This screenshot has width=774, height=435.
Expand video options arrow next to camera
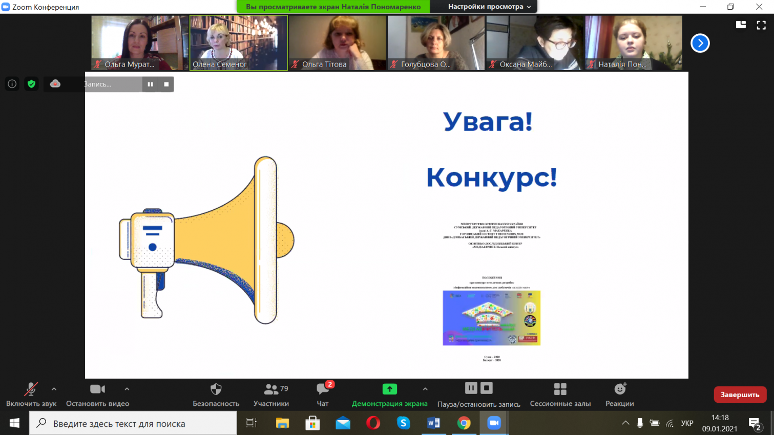[127, 389]
